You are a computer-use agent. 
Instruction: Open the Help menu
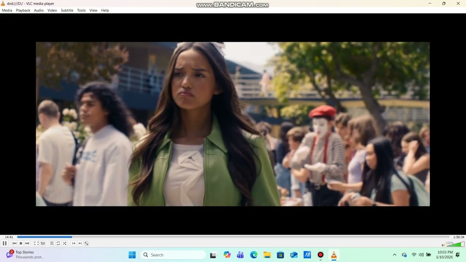105,10
